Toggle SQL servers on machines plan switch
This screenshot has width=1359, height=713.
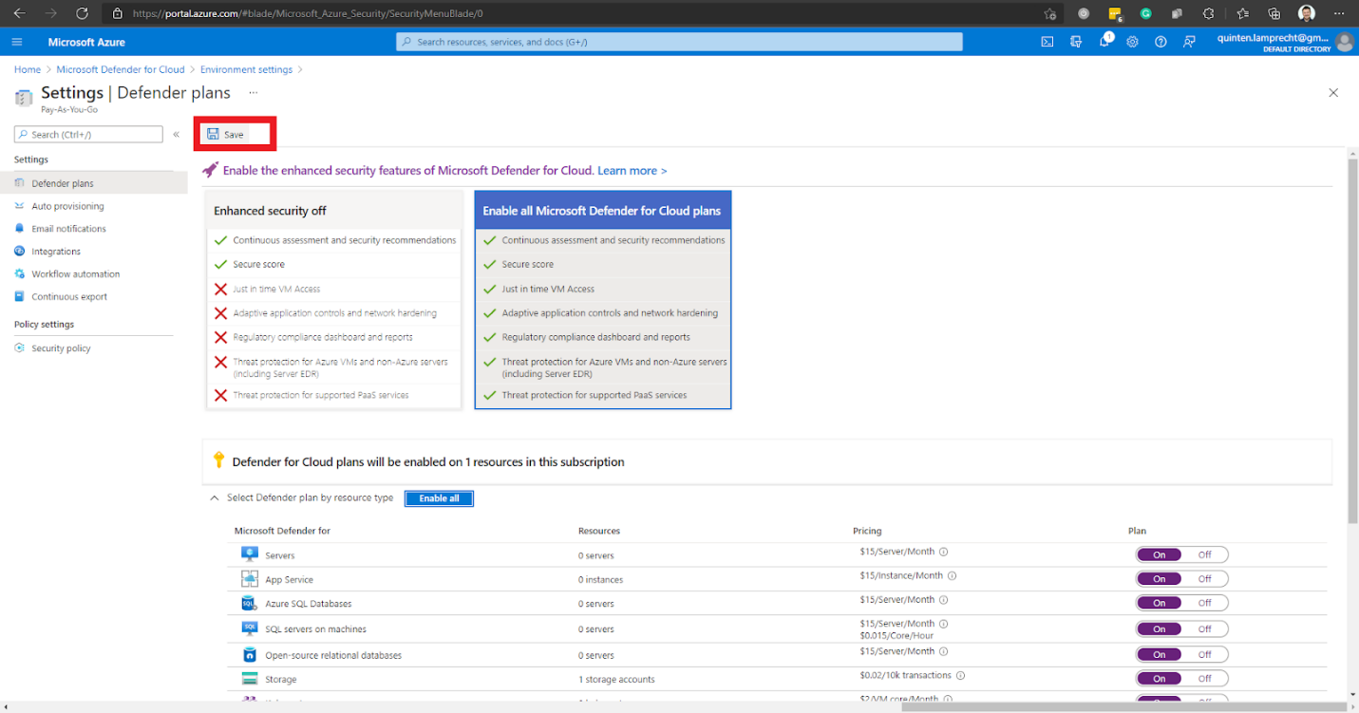(1181, 629)
